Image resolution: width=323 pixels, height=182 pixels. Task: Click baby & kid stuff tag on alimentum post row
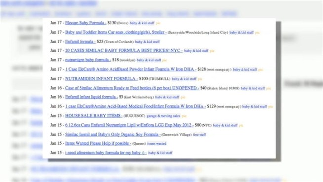tap(160, 153)
